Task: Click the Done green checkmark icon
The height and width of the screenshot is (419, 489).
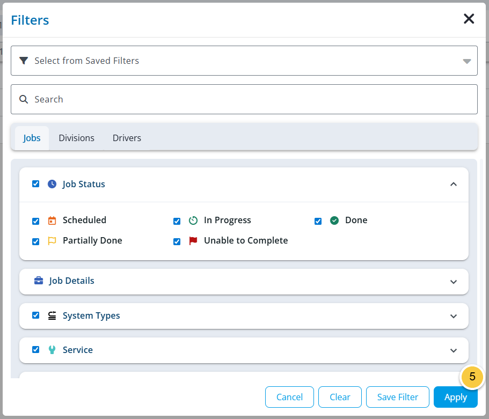Action: tap(334, 220)
